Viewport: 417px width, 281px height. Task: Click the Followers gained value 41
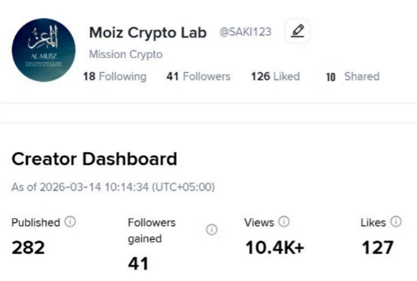point(138,263)
